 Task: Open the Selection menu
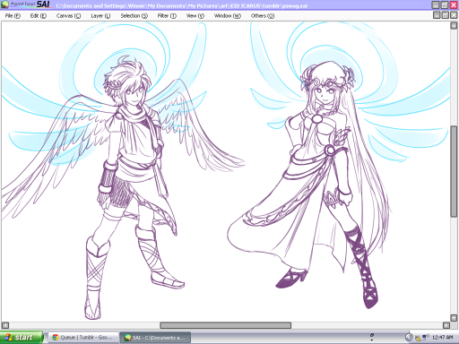[134, 16]
